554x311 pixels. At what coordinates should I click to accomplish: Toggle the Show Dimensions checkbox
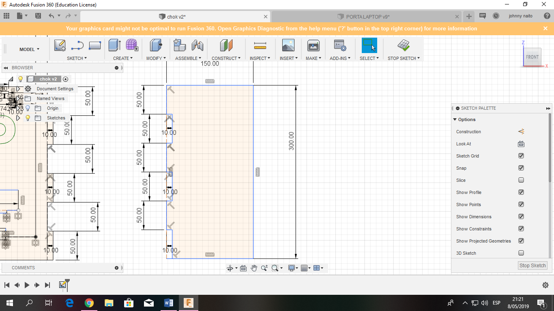coord(521,217)
